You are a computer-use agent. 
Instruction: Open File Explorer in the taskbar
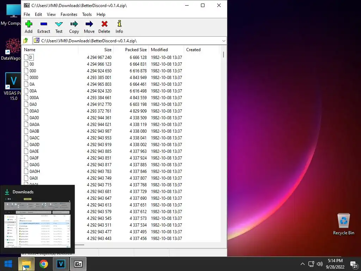click(26, 264)
